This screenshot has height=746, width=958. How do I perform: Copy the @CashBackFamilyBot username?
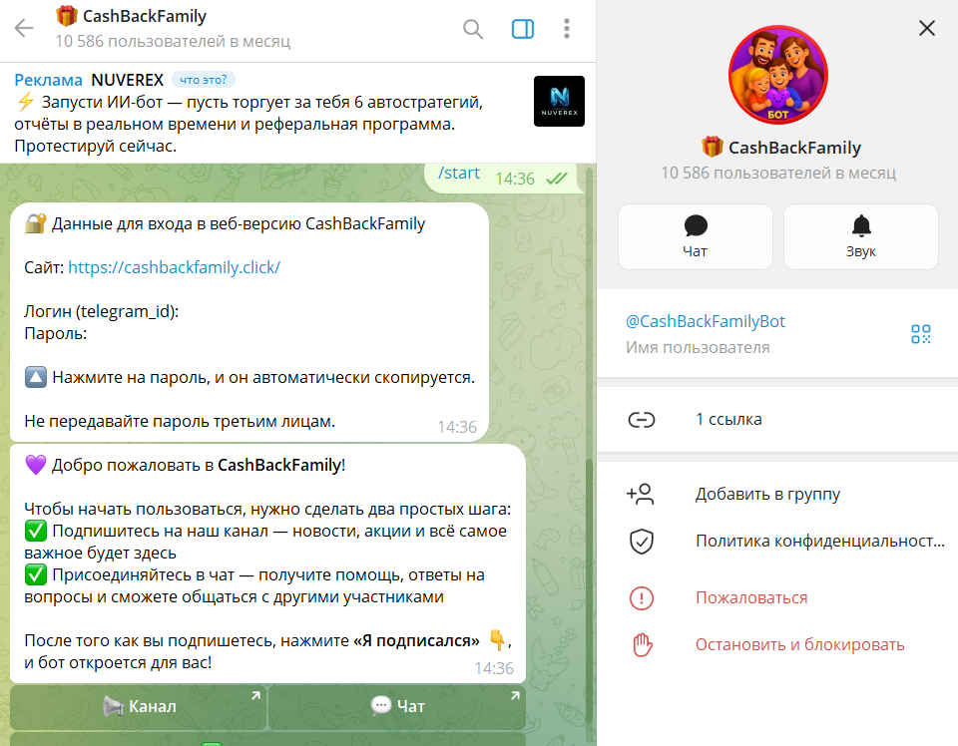pyautogui.click(x=706, y=321)
